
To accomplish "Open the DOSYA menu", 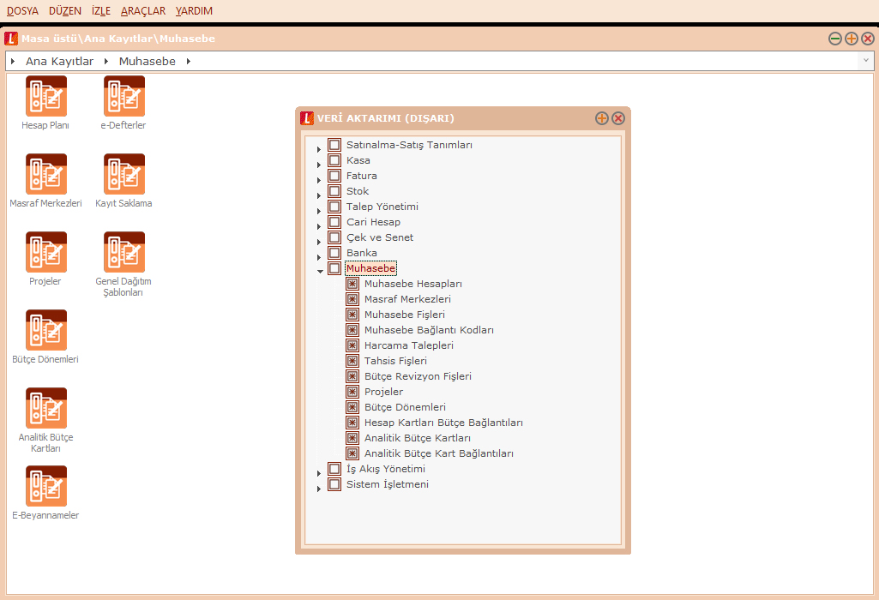I will 23,11.
